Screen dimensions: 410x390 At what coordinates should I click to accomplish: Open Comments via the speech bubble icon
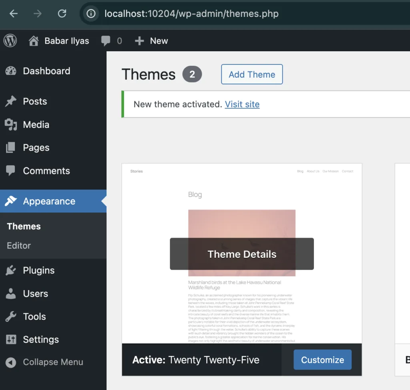11,171
